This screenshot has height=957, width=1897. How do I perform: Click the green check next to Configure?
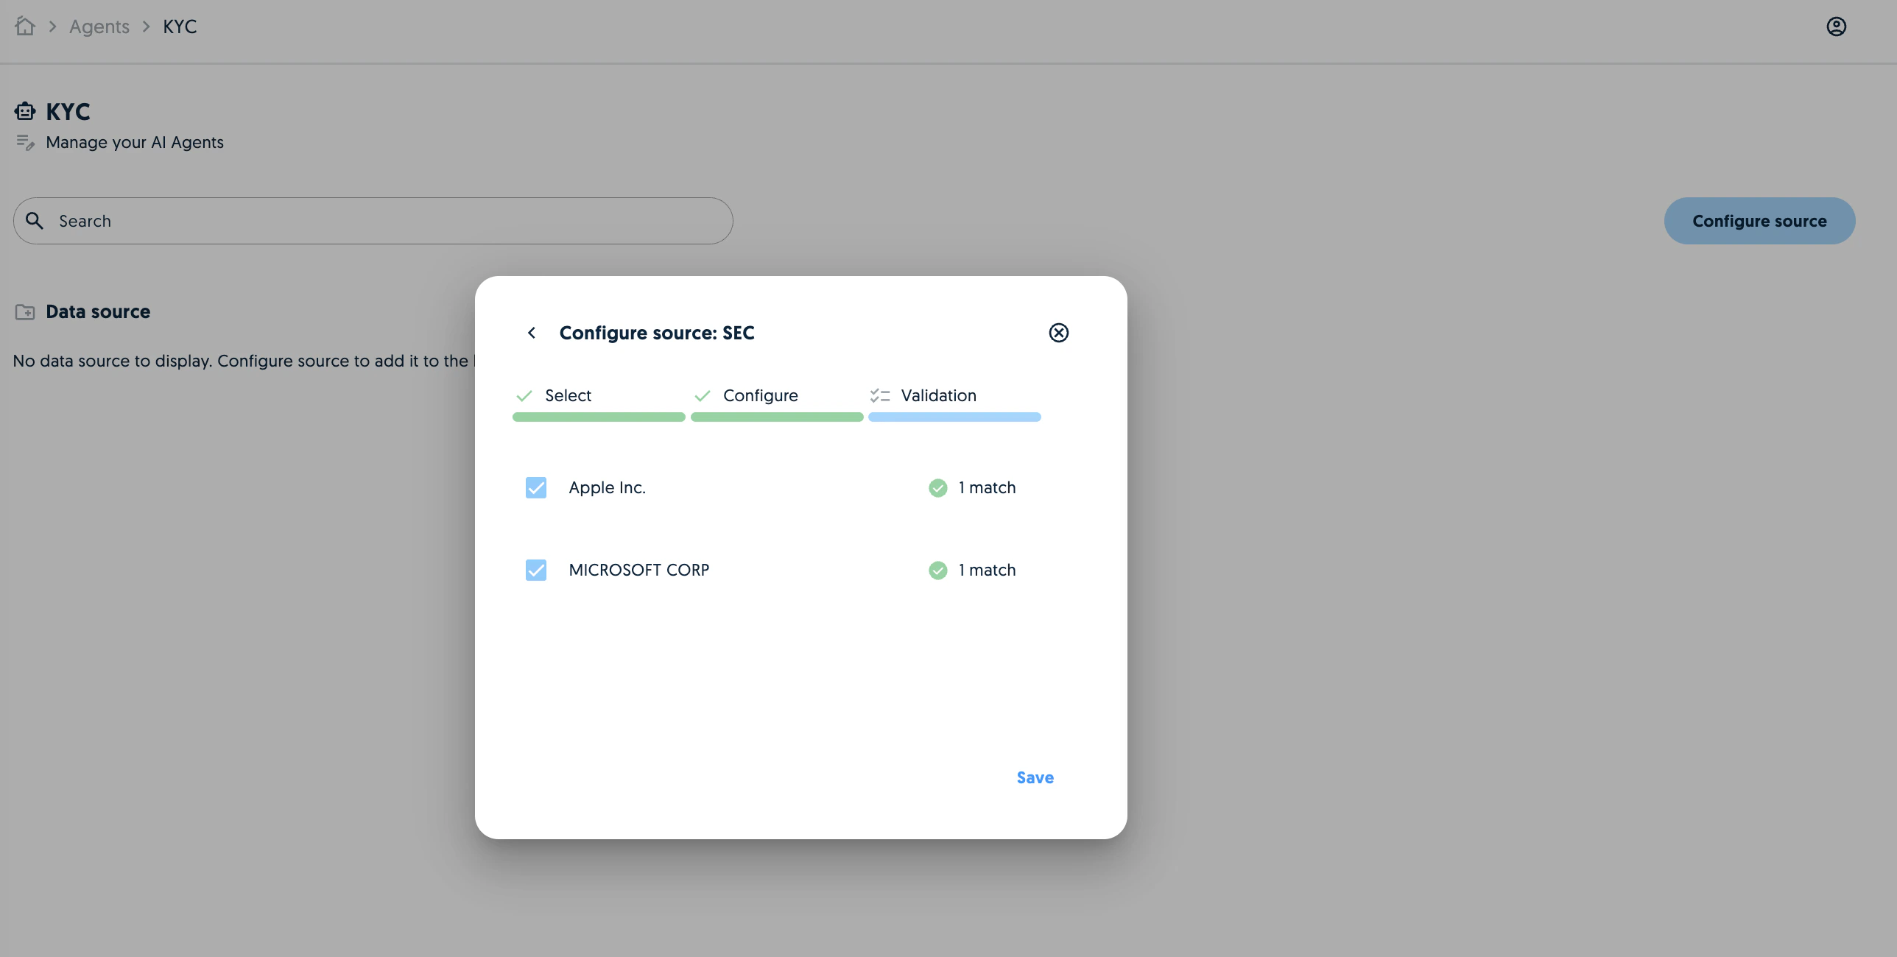(x=703, y=396)
